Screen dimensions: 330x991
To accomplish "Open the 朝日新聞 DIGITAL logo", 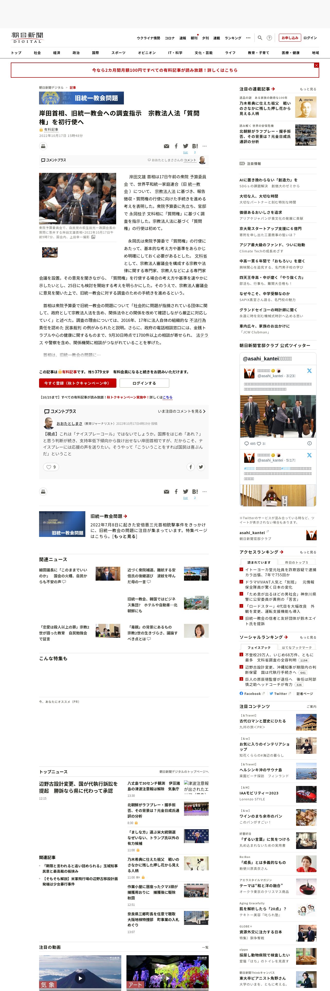I will (27, 38).
